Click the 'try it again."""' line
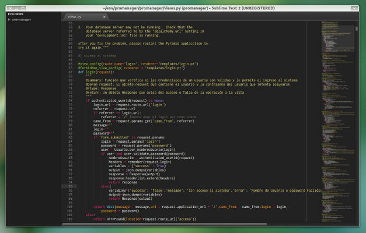Screen dimensions: 366x233 coord(93,48)
